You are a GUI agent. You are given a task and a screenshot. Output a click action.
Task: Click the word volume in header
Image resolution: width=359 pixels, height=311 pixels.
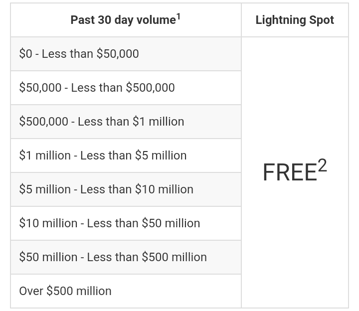pos(156,20)
